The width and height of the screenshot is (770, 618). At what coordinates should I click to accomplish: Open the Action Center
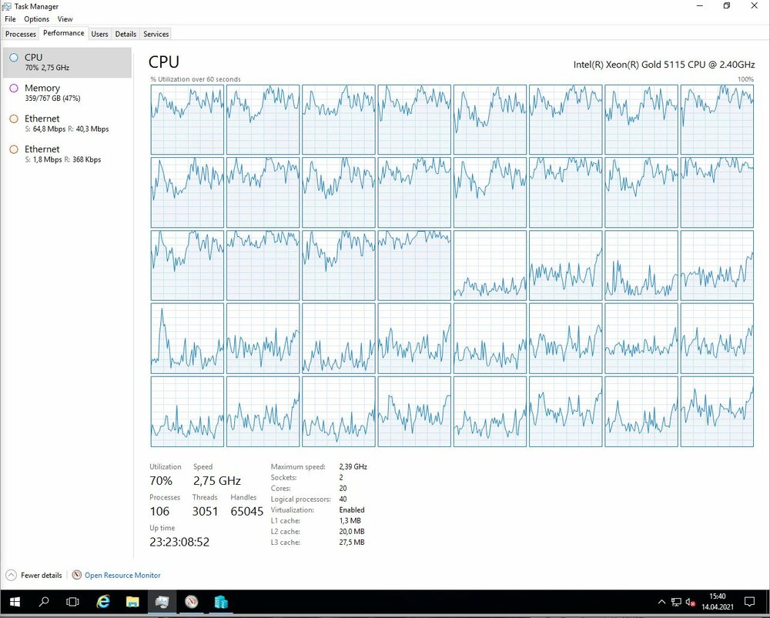pyautogui.click(x=750, y=602)
